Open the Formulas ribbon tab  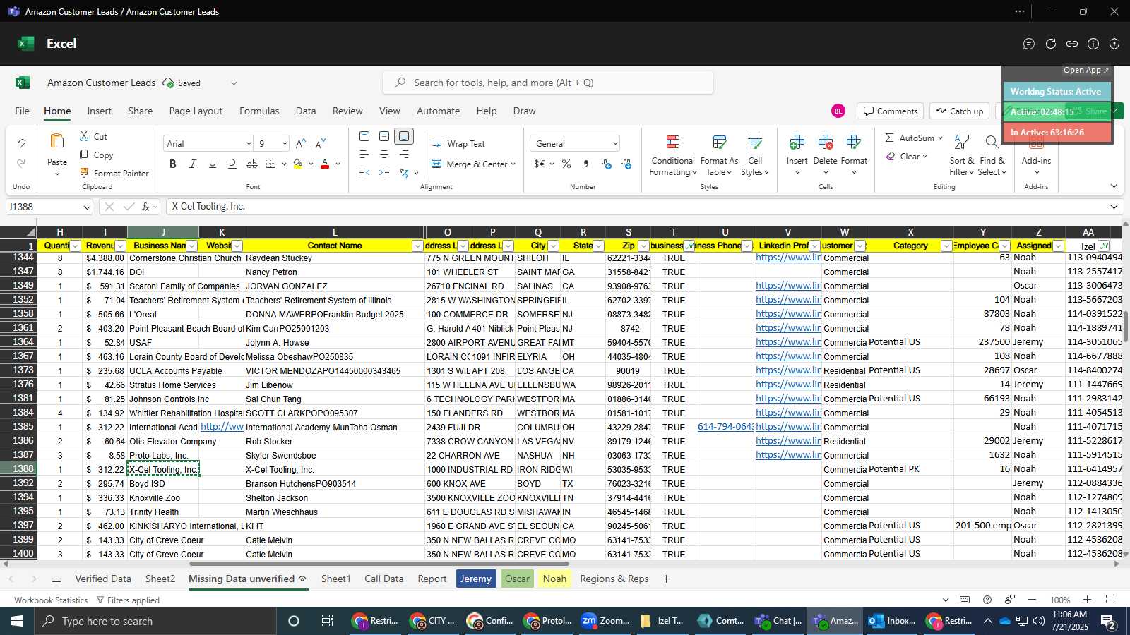point(259,111)
